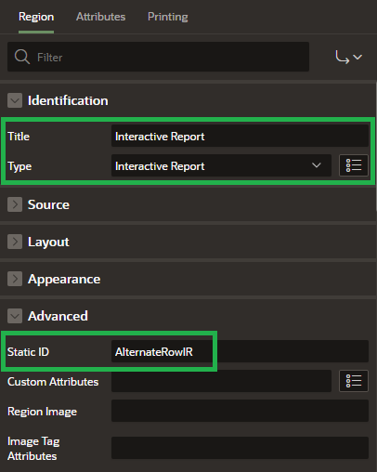Open the Go to Group arrow menu
Image resolution: width=377 pixels, height=472 pixels.
[349, 58]
